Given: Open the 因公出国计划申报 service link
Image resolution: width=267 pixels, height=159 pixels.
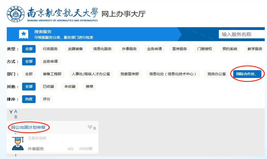Looking at the screenshot, I should tap(28, 127).
